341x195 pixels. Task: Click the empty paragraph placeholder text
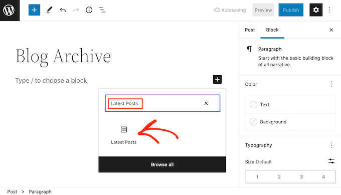tap(51, 80)
